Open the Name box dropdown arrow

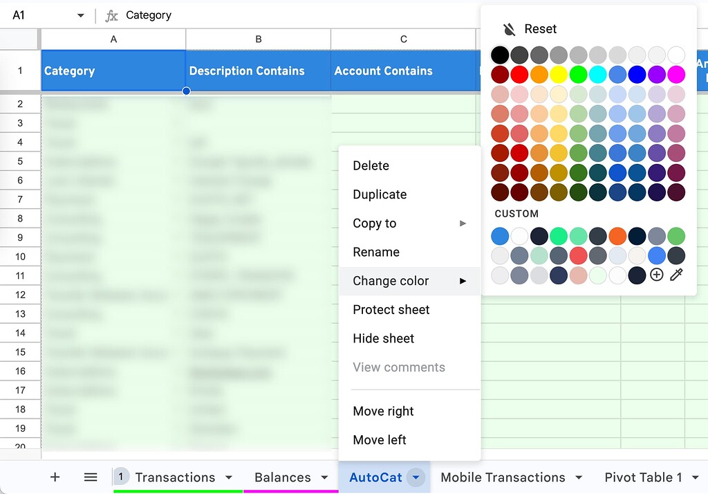80,15
